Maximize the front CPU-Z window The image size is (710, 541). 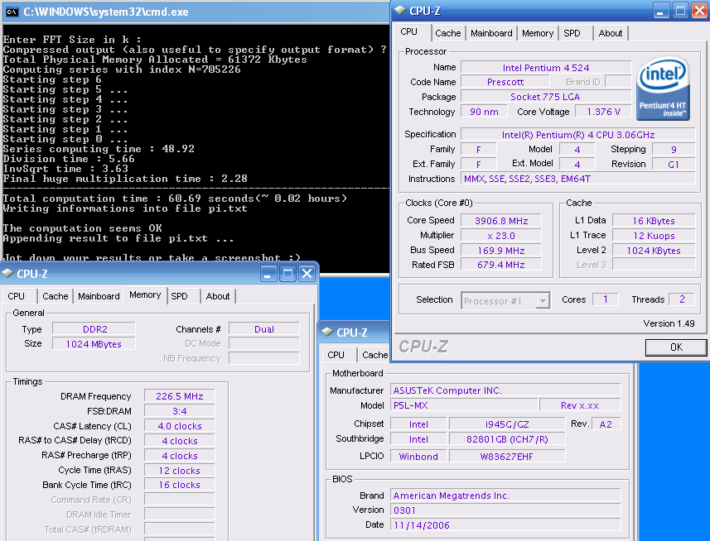point(680,11)
